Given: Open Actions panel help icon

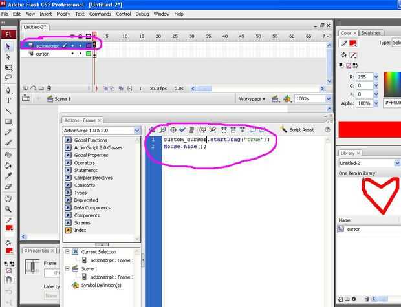Looking at the screenshot, I should pyautogui.click(x=327, y=130).
